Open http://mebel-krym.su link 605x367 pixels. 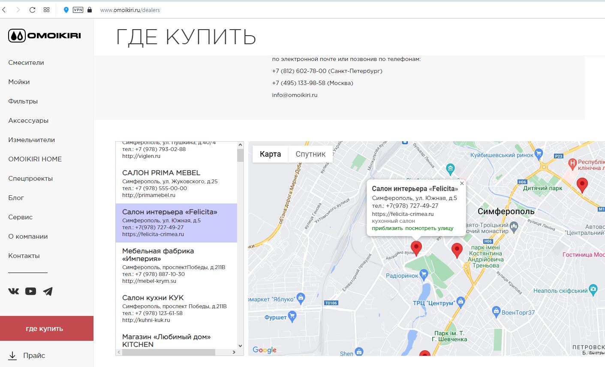click(149, 281)
